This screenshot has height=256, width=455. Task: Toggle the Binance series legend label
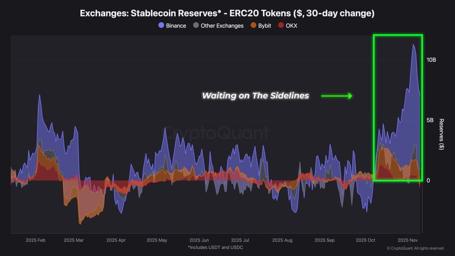click(176, 26)
